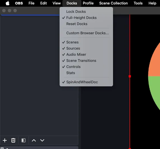Move scene up with up arrow
This screenshot has width=160, height=149.
point(34,140)
